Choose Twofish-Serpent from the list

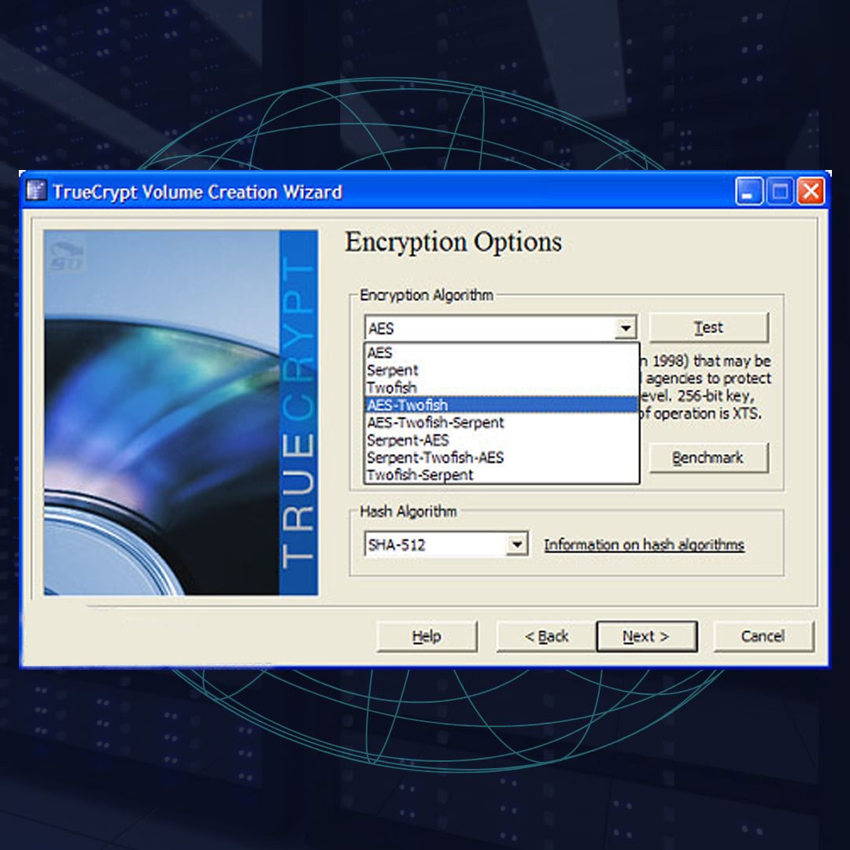click(x=419, y=475)
